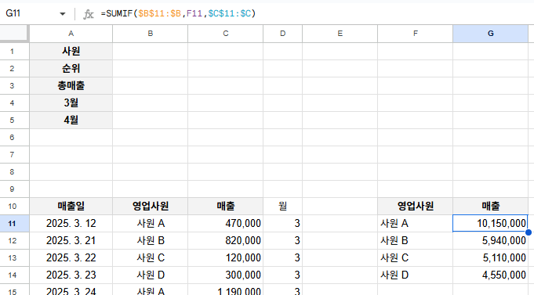
Task: Click the select-all corner box
Action: point(13,33)
